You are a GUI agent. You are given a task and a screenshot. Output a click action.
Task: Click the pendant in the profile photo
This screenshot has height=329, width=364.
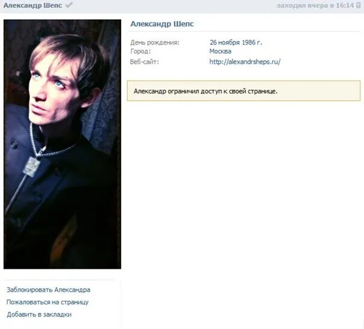pos(31,167)
